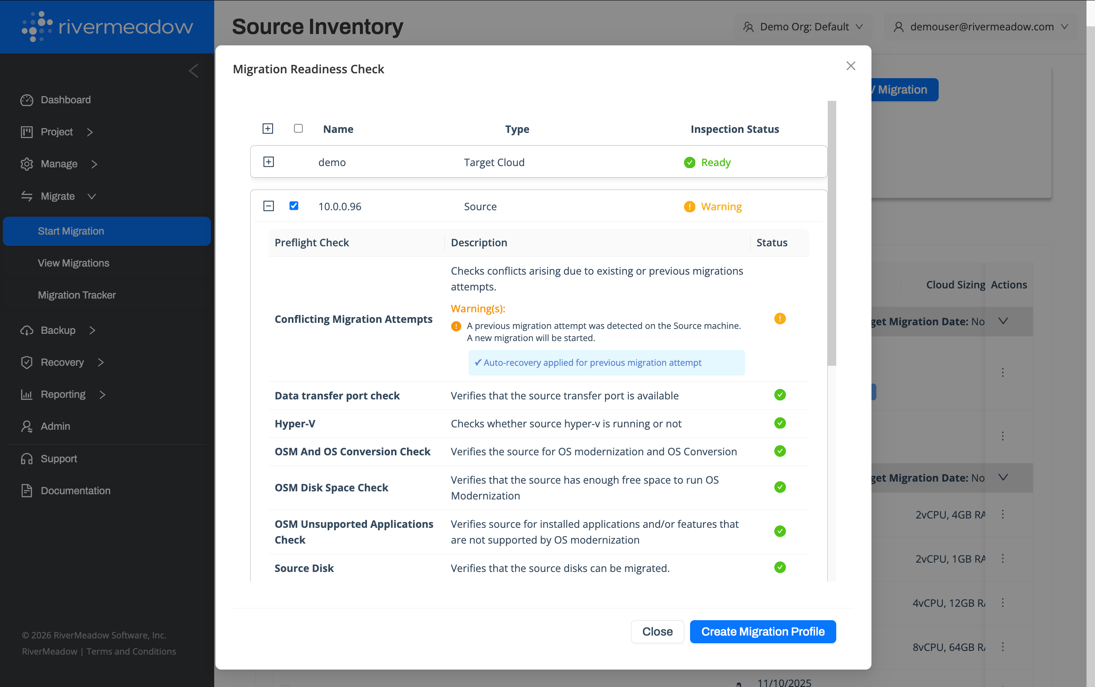Click the Reporting bar chart icon
The image size is (1095, 687).
click(27, 395)
